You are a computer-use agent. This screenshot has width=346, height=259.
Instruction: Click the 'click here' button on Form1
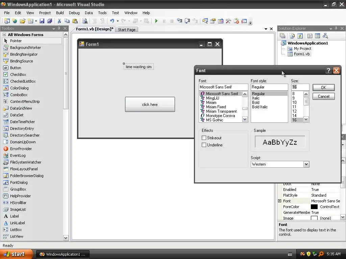pos(150,105)
